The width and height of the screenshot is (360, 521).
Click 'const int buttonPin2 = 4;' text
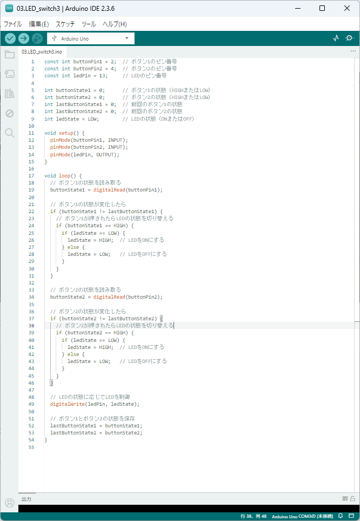pos(81,69)
